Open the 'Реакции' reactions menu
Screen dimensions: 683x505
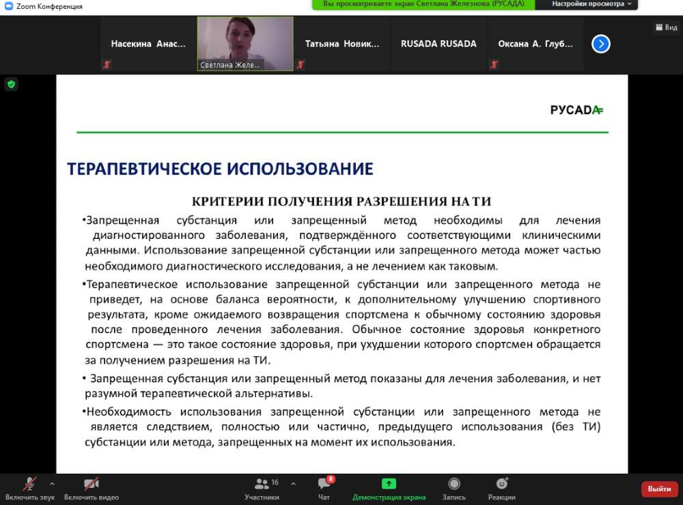502,489
